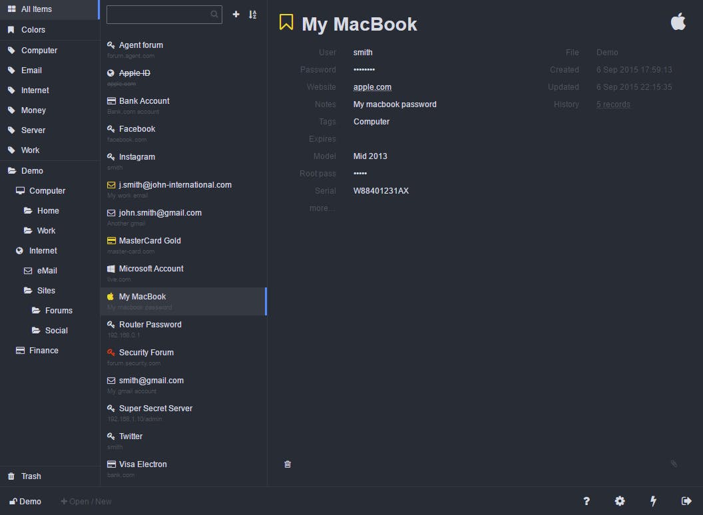Click the yellow bookmark color icon

coord(286,22)
